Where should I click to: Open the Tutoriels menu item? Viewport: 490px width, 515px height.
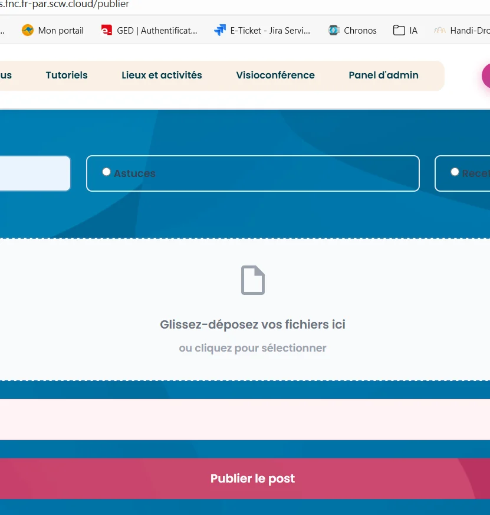point(67,75)
